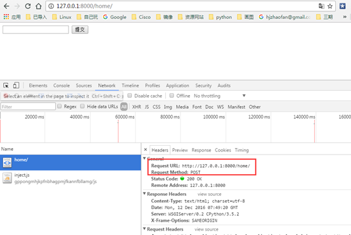Click the 提交 submit button
This screenshot has width=351, height=235.
pos(80,30)
